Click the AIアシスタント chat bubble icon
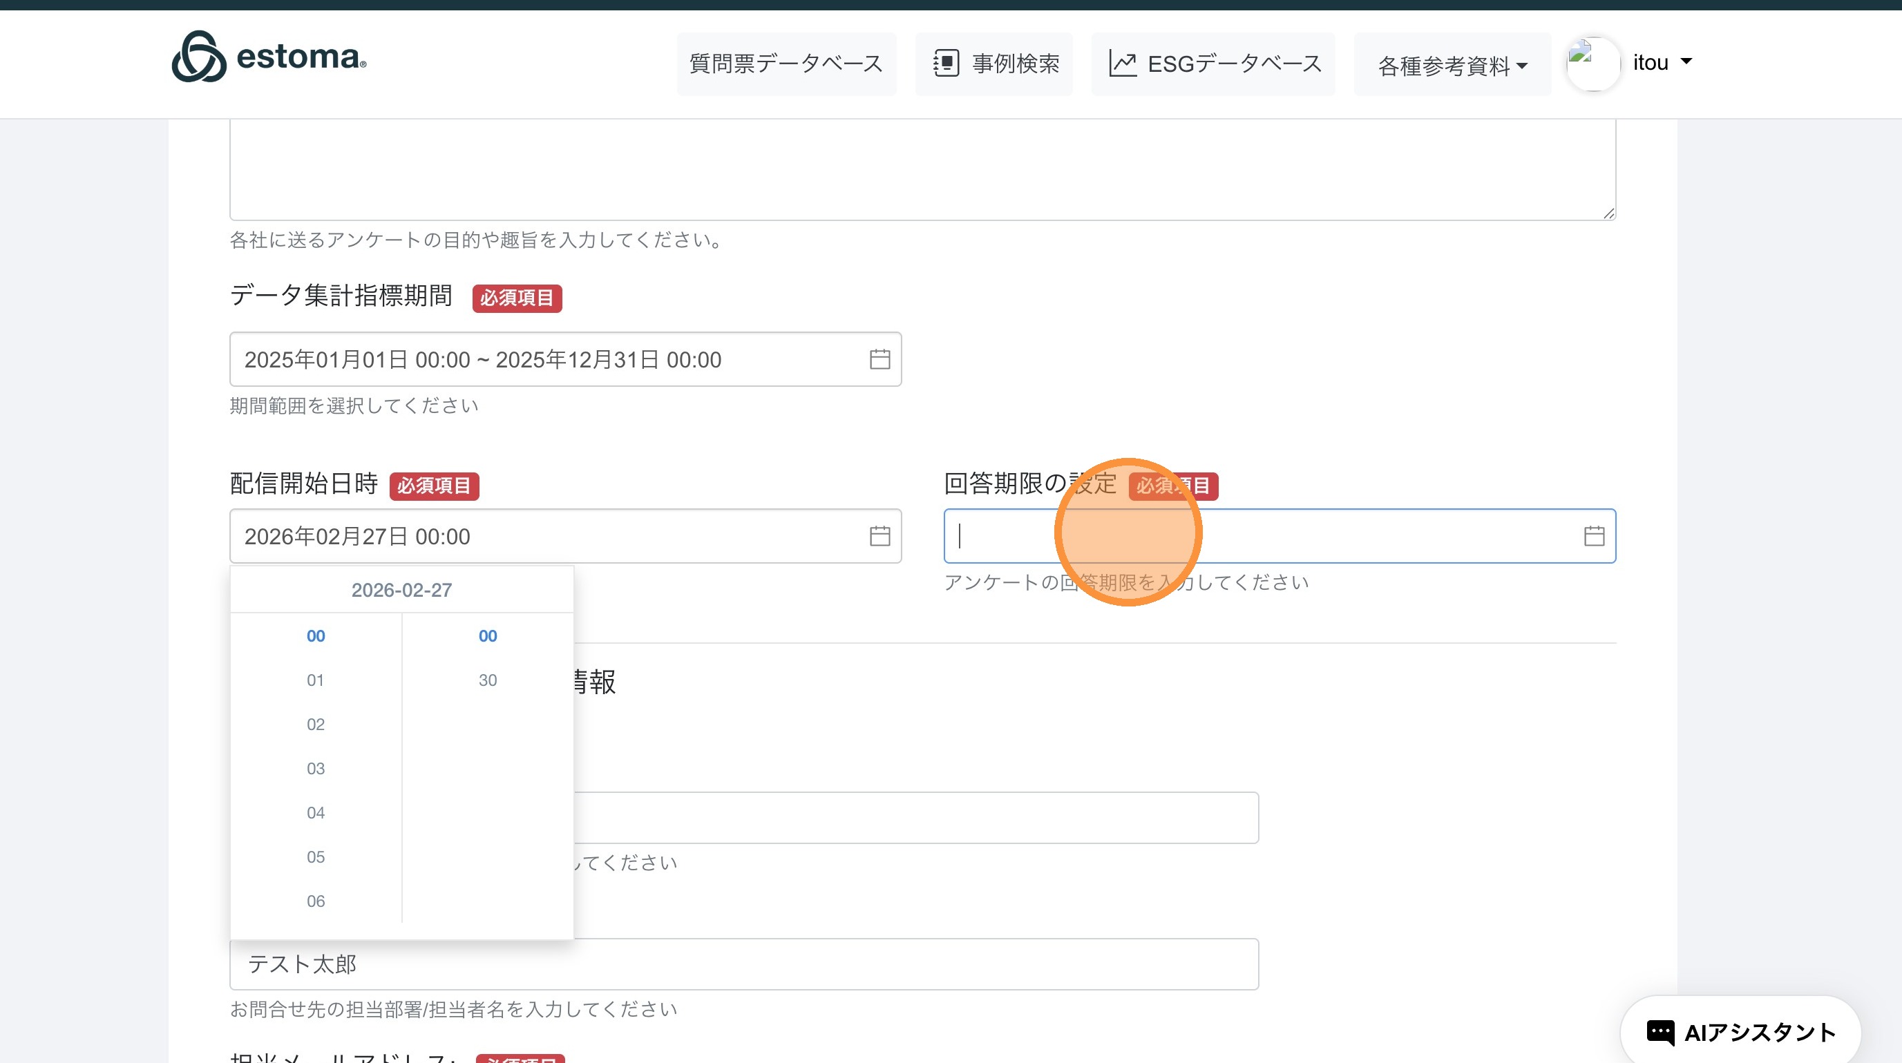1902x1063 pixels. [1661, 1032]
